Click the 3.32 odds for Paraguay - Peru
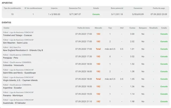 132,57
